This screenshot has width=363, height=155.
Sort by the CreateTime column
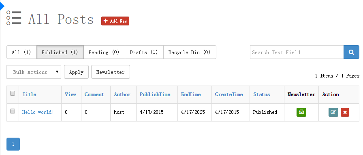(229, 94)
